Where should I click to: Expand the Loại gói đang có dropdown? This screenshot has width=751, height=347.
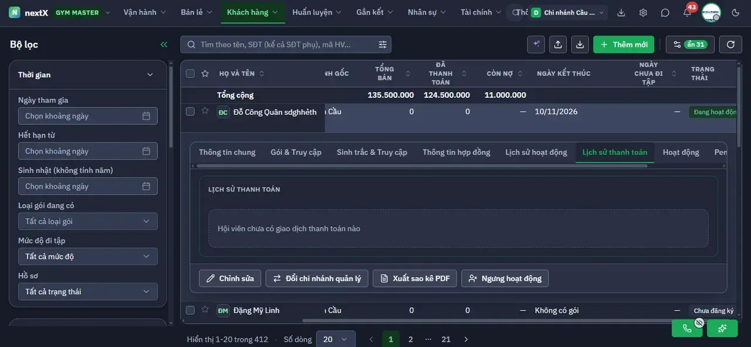tap(88, 221)
